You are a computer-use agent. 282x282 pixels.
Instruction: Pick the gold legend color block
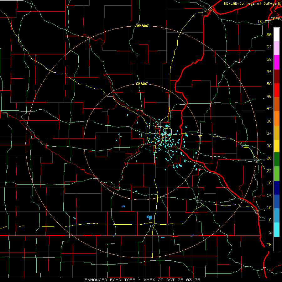[277, 133]
